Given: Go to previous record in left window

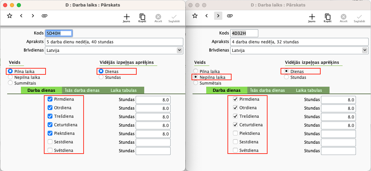Looking at the screenshot, I should (21, 16).
